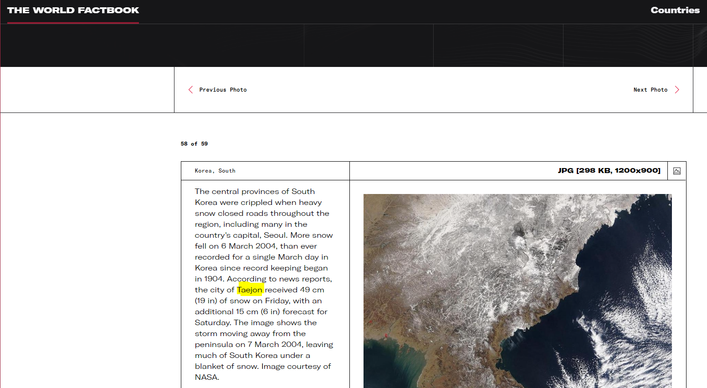Click the empty white panel left of Previous Photo
707x388 pixels.
pyautogui.click(x=87, y=90)
